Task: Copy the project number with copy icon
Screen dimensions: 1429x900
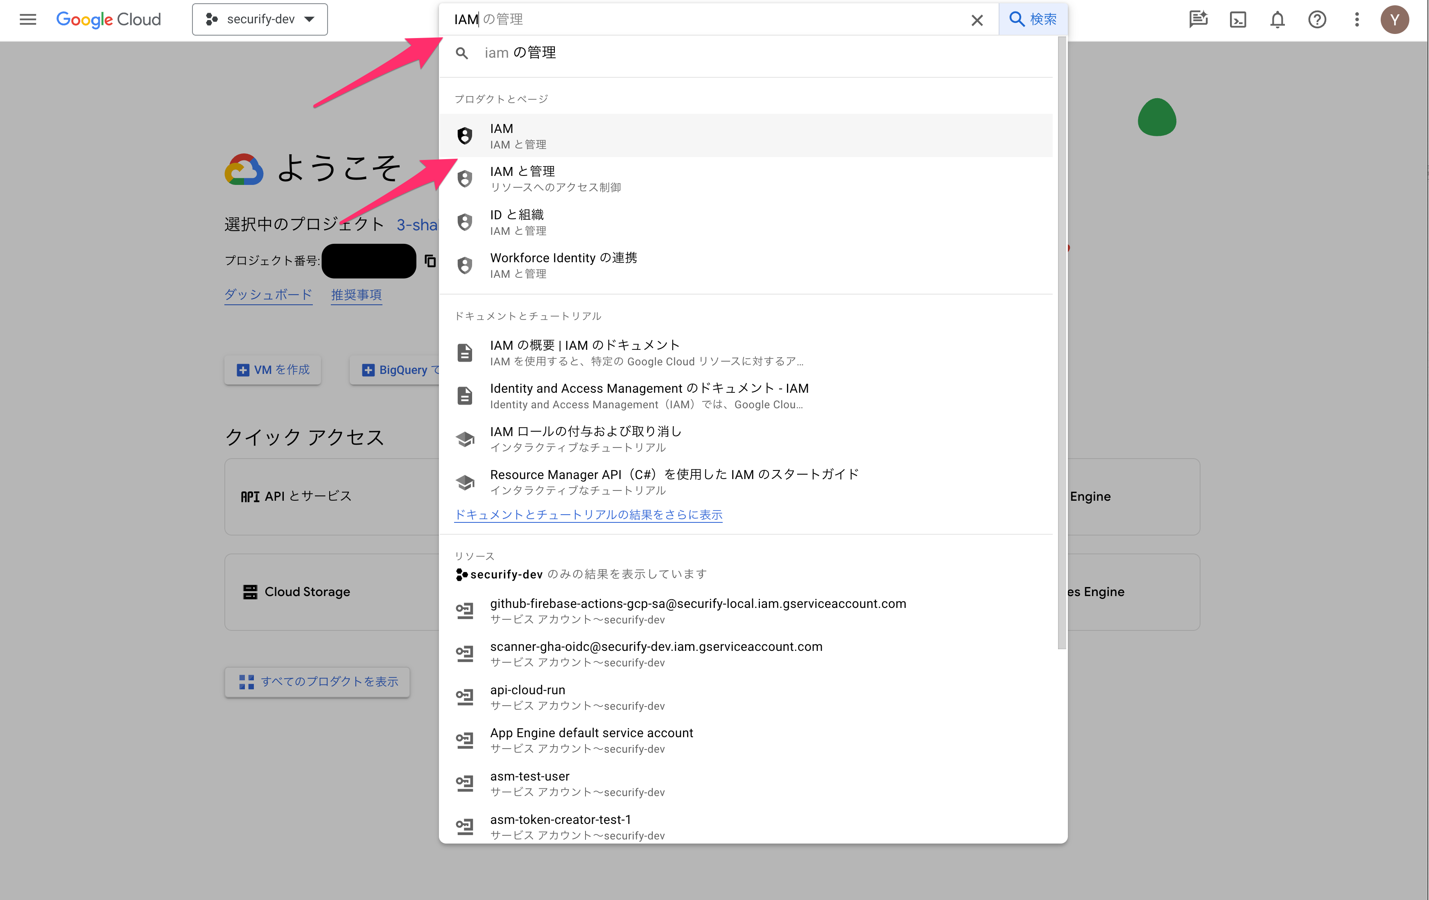Action: pyautogui.click(x=430, y=261)
